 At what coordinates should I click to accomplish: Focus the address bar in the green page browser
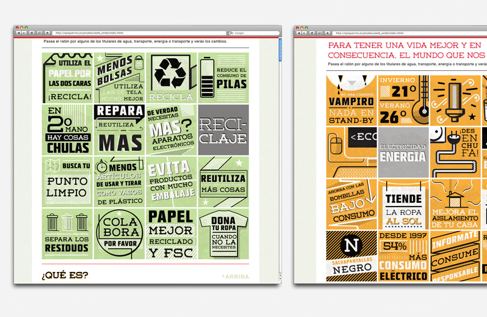tap(138, 33)
